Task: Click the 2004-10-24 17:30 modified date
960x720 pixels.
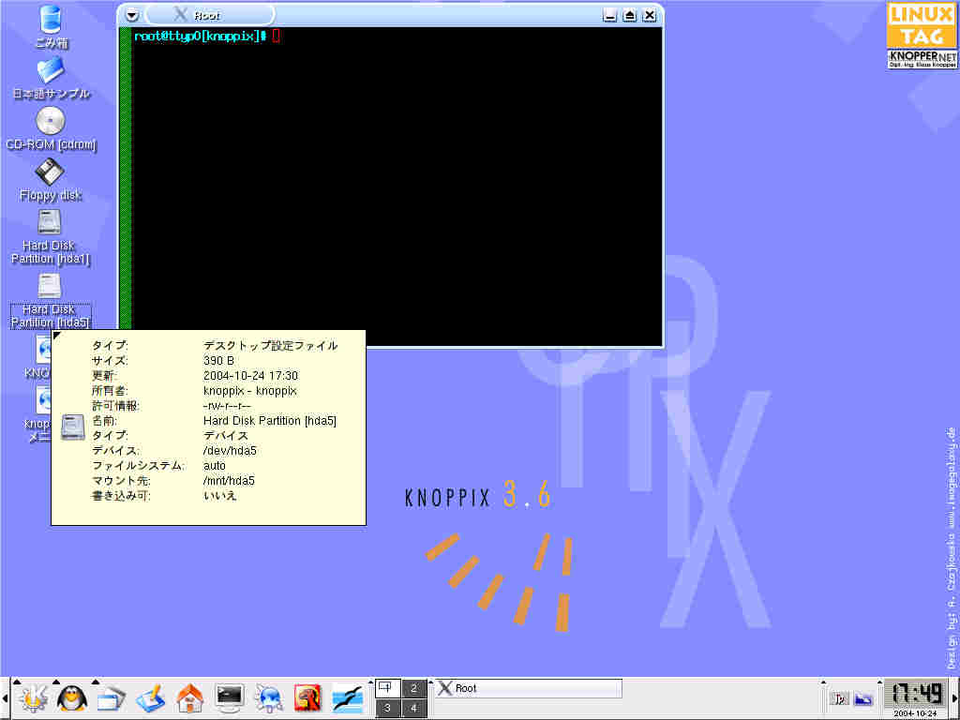Action: point(250,375)
